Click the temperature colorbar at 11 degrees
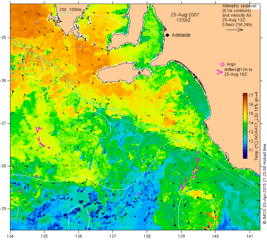Screen dimensions: 267x240 click(x=245, y=150)
